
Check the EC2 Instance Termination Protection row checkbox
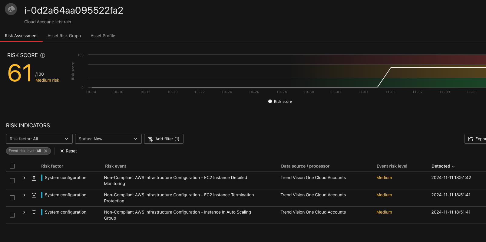[12, 198]
